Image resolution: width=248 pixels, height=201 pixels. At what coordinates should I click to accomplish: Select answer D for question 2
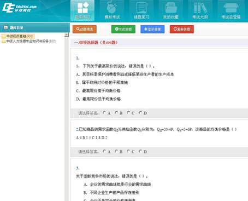point(140,151)
